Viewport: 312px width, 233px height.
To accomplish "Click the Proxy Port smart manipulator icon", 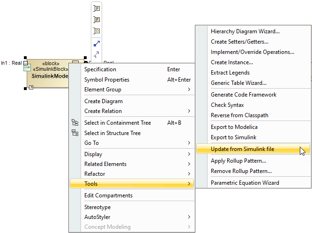I will (97, 8).
